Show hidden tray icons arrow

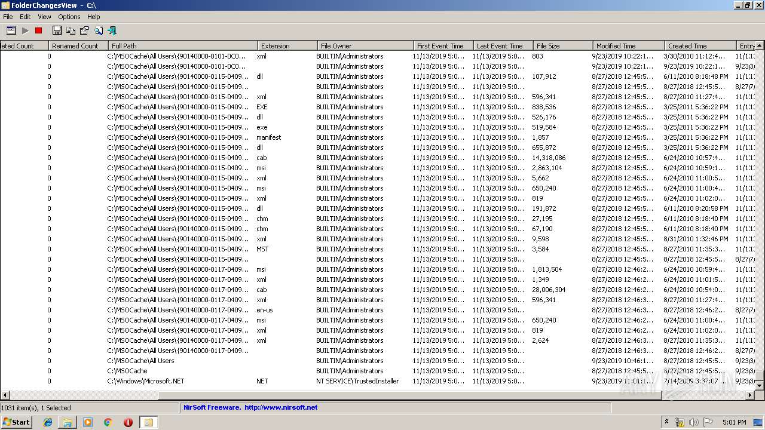[x=667, y=422]
